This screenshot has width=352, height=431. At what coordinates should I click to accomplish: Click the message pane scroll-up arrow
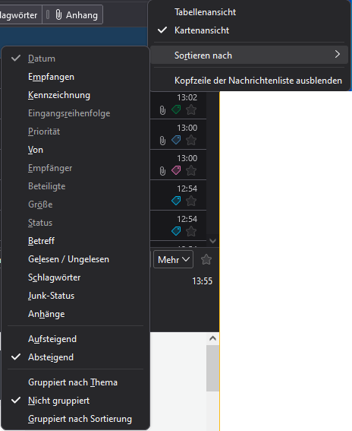(x=212, y=338)
